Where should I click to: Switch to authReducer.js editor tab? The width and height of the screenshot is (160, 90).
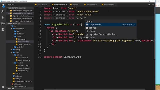[92, 5]
